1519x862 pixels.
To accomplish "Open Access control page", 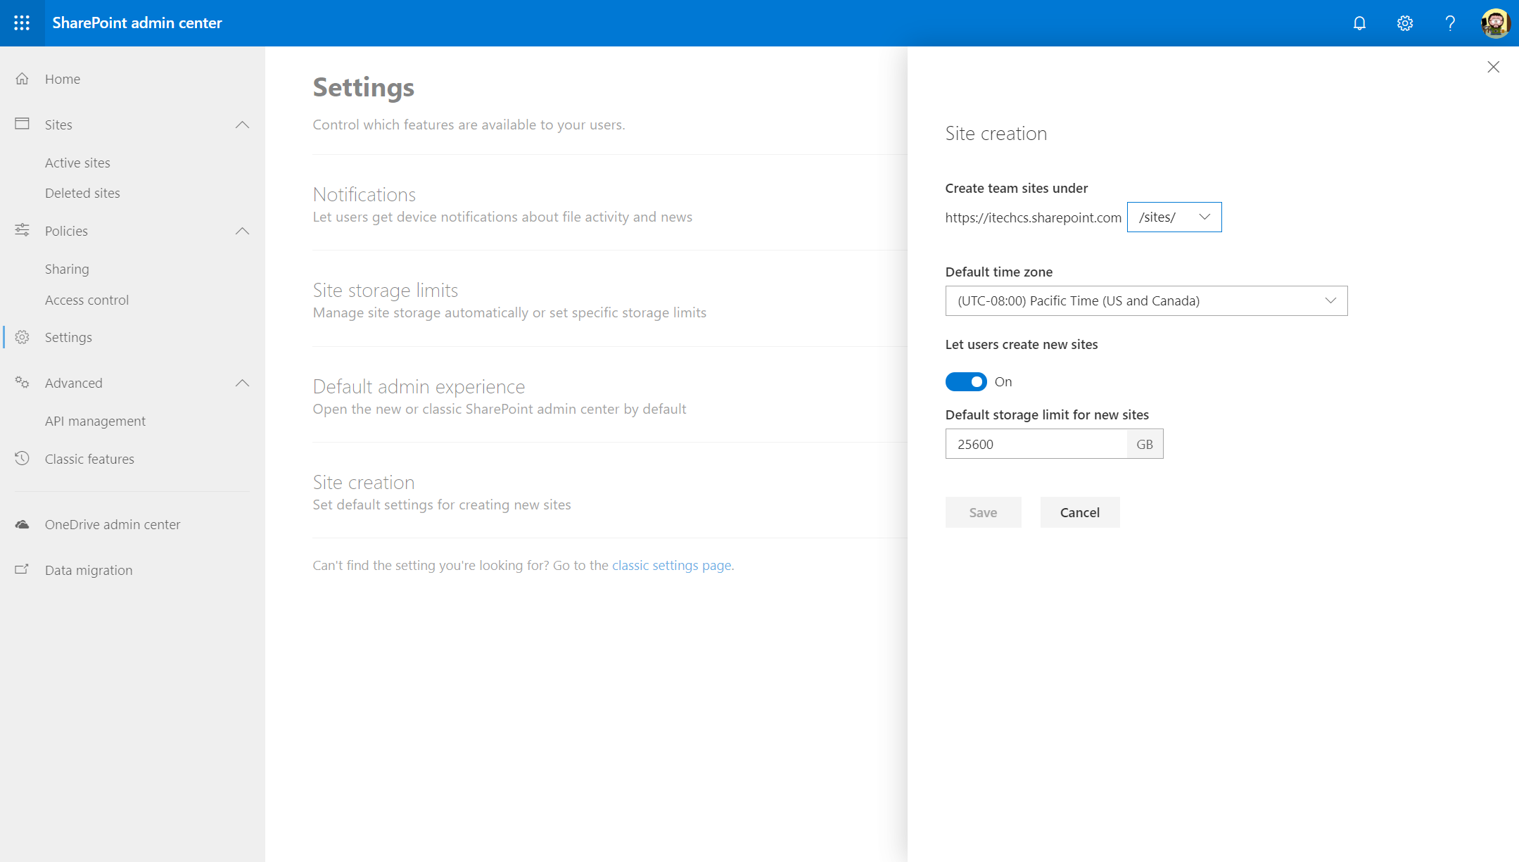I will tap(87, 300).
